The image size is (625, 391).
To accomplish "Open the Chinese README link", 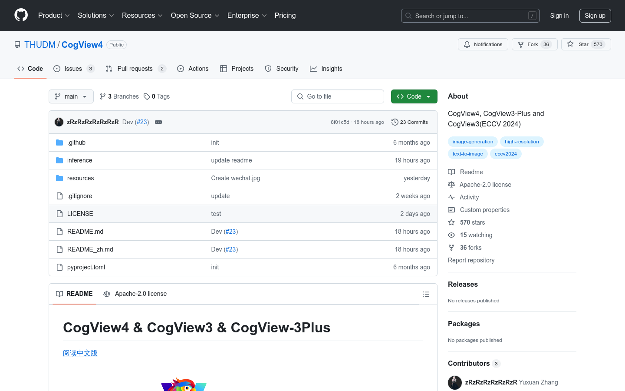I will point(80,353).
